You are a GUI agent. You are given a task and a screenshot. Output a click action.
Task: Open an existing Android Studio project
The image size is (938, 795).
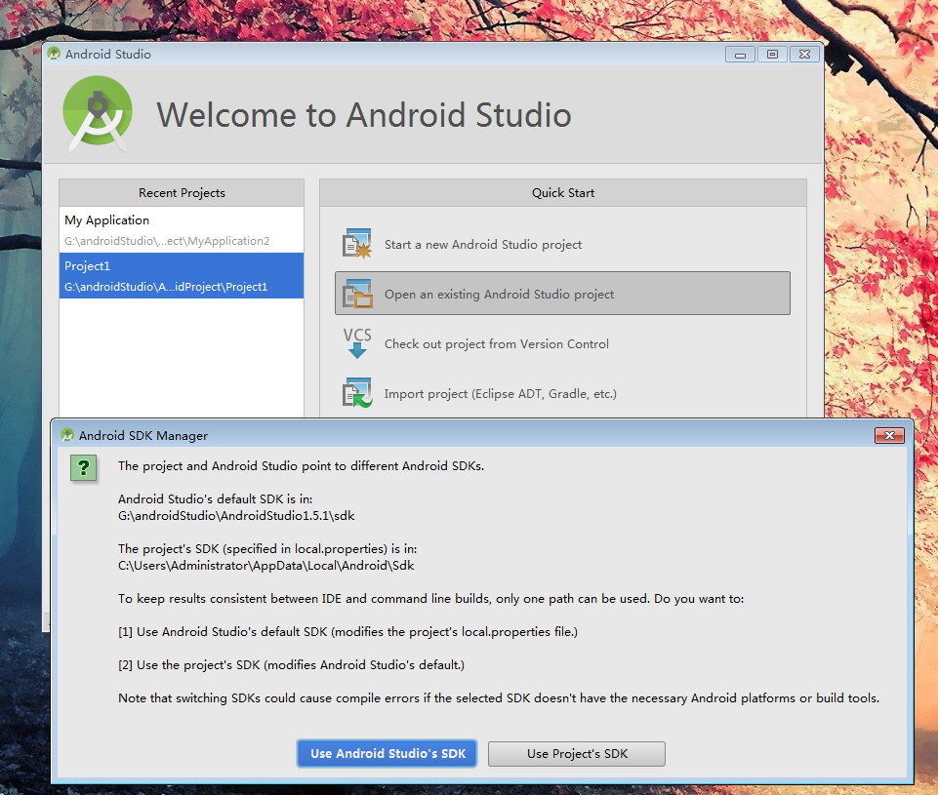click(x=562, y=294)
